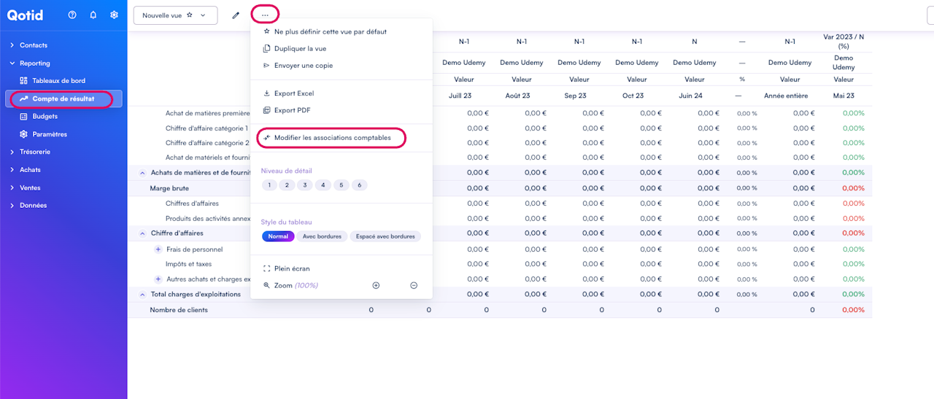Collapse the Chiffre d'affaires row group
The width and height of the screenshot is (934, 399).
[x=142, y=233]
